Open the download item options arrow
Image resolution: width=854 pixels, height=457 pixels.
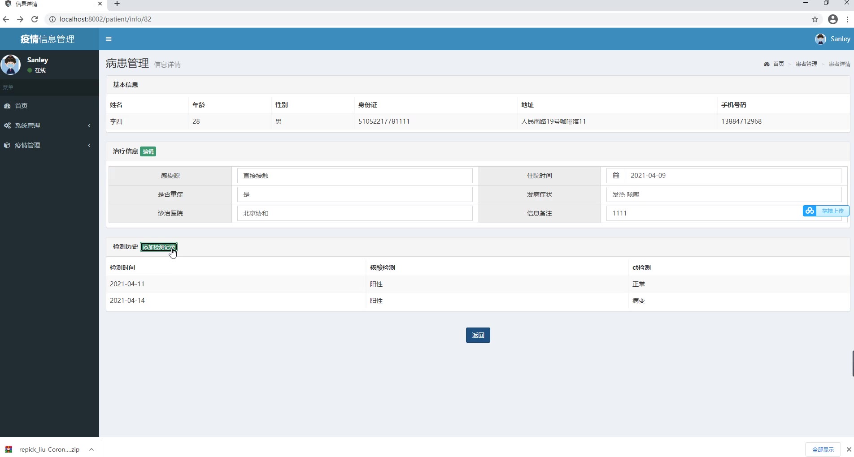91,449
